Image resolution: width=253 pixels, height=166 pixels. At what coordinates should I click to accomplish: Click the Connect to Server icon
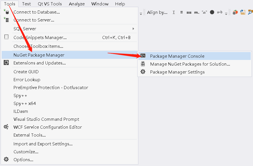[x=6, y=20]
